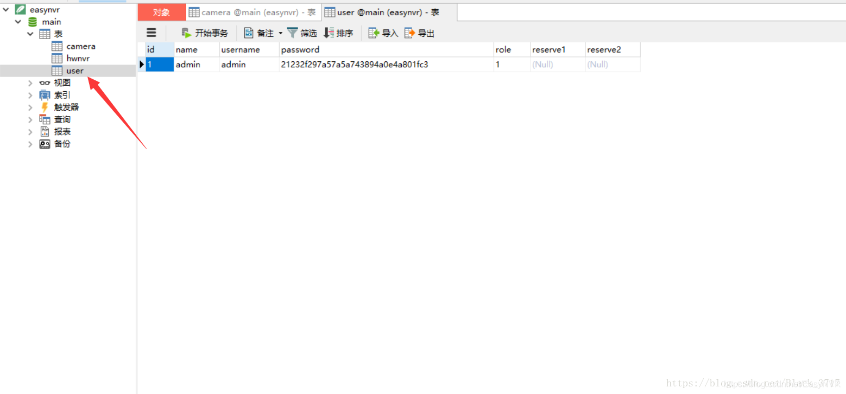
Task: Click the 触发器 trigger lightning icon
Action: [45, 107]
